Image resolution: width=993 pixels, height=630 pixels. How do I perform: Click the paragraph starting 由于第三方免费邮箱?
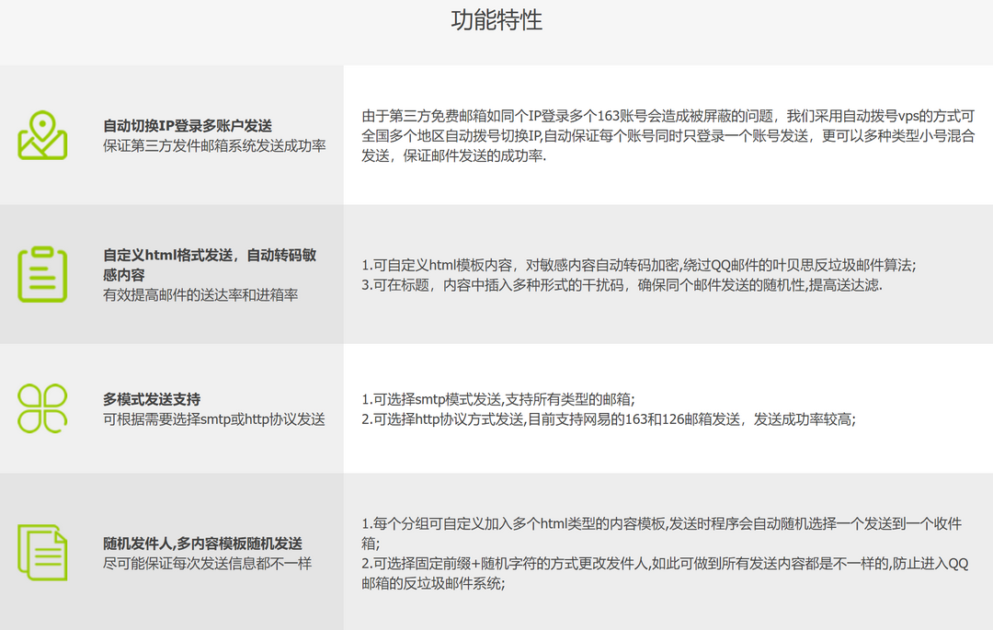pyautogui.click(x=668, y=135)
